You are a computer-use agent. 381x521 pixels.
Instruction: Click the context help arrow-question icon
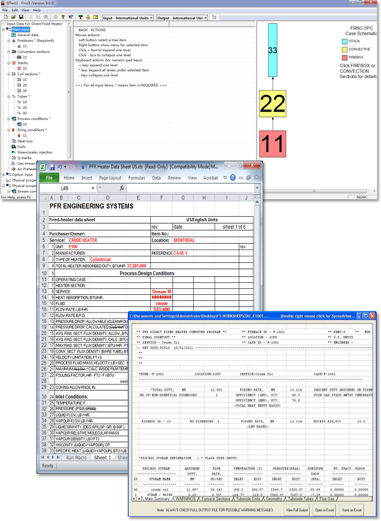coord(71,17)
